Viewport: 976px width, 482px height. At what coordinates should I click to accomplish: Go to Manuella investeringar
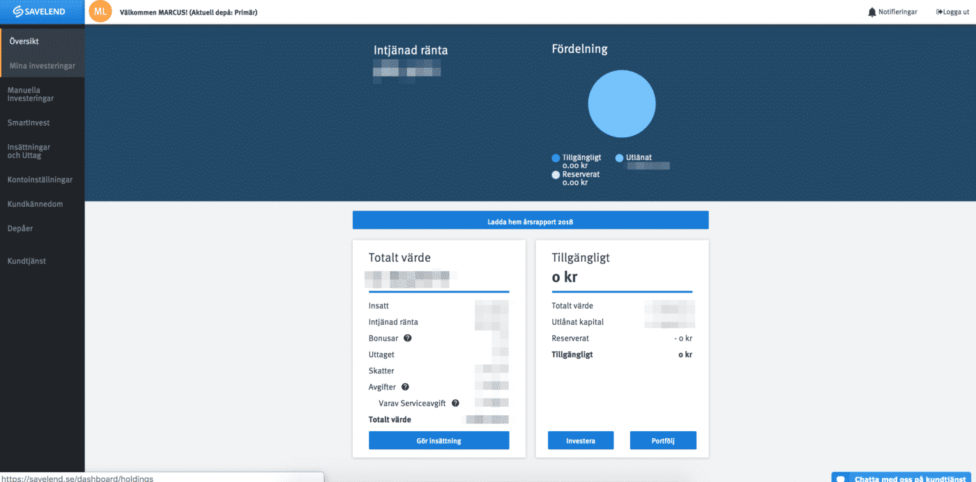point(31,94)
